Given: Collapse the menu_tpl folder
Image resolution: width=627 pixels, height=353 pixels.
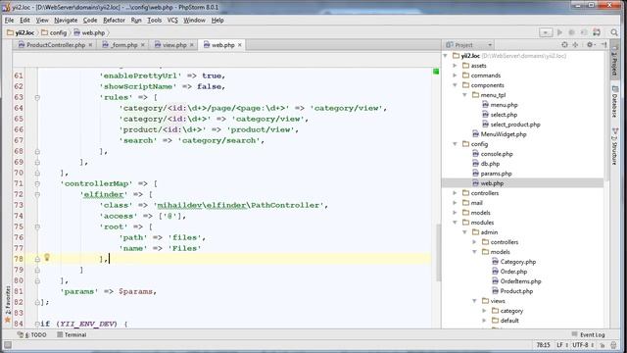Looking at the screenshot, I should tap(464, 95).
